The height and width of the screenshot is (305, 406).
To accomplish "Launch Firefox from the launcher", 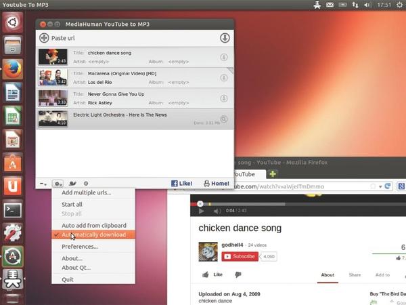I will pyautogui.click(x=12, y=68).
